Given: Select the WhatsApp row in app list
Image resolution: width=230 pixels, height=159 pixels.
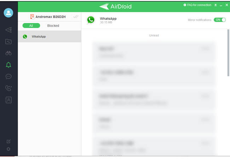Looking at the screenshot, I should [x=50, y=36].
